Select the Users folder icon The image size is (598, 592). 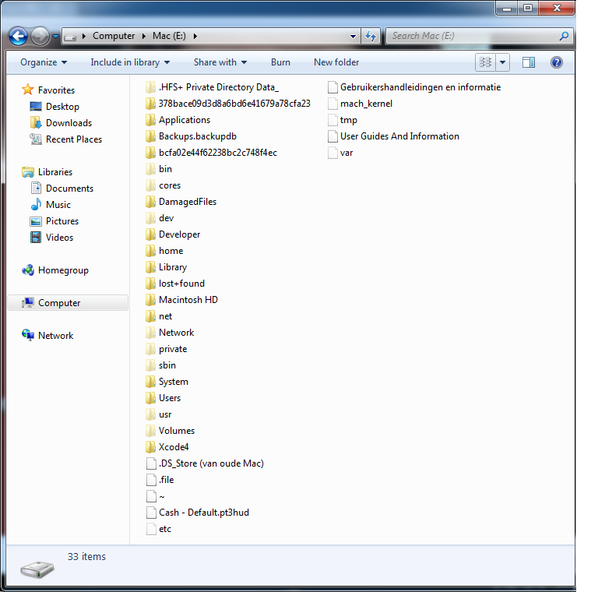point(150,398)
